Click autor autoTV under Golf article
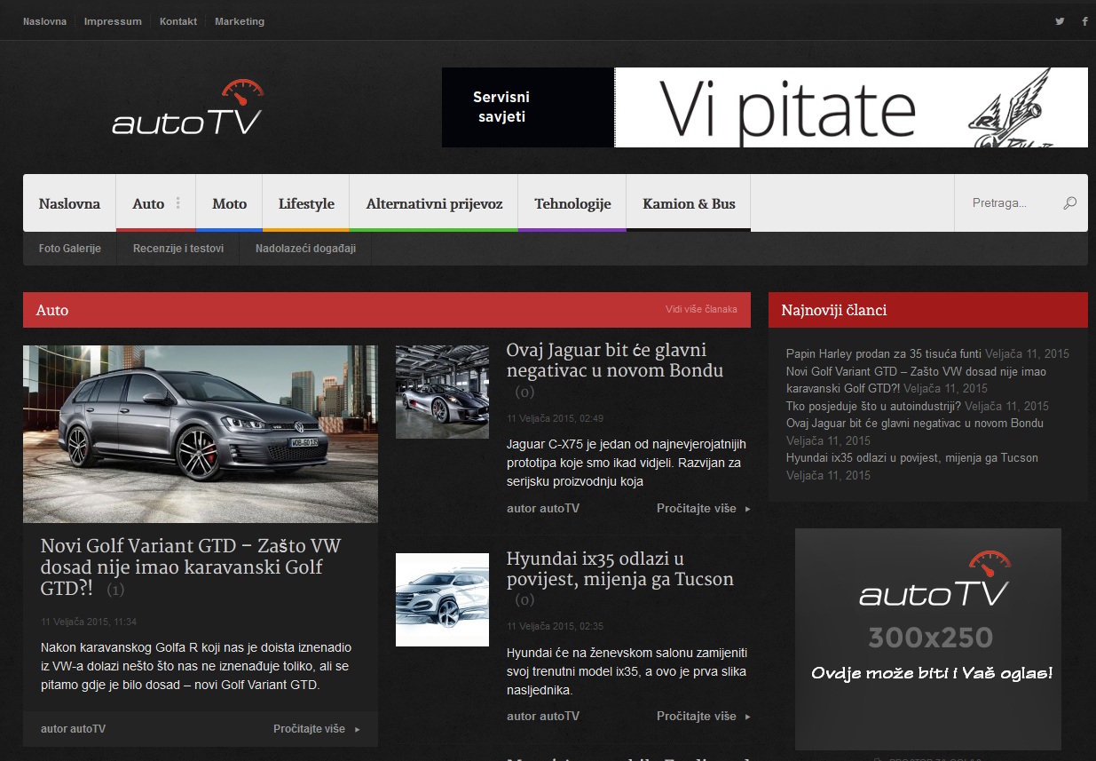Screen dimensions: 1096x761 [x=74, y=729]
